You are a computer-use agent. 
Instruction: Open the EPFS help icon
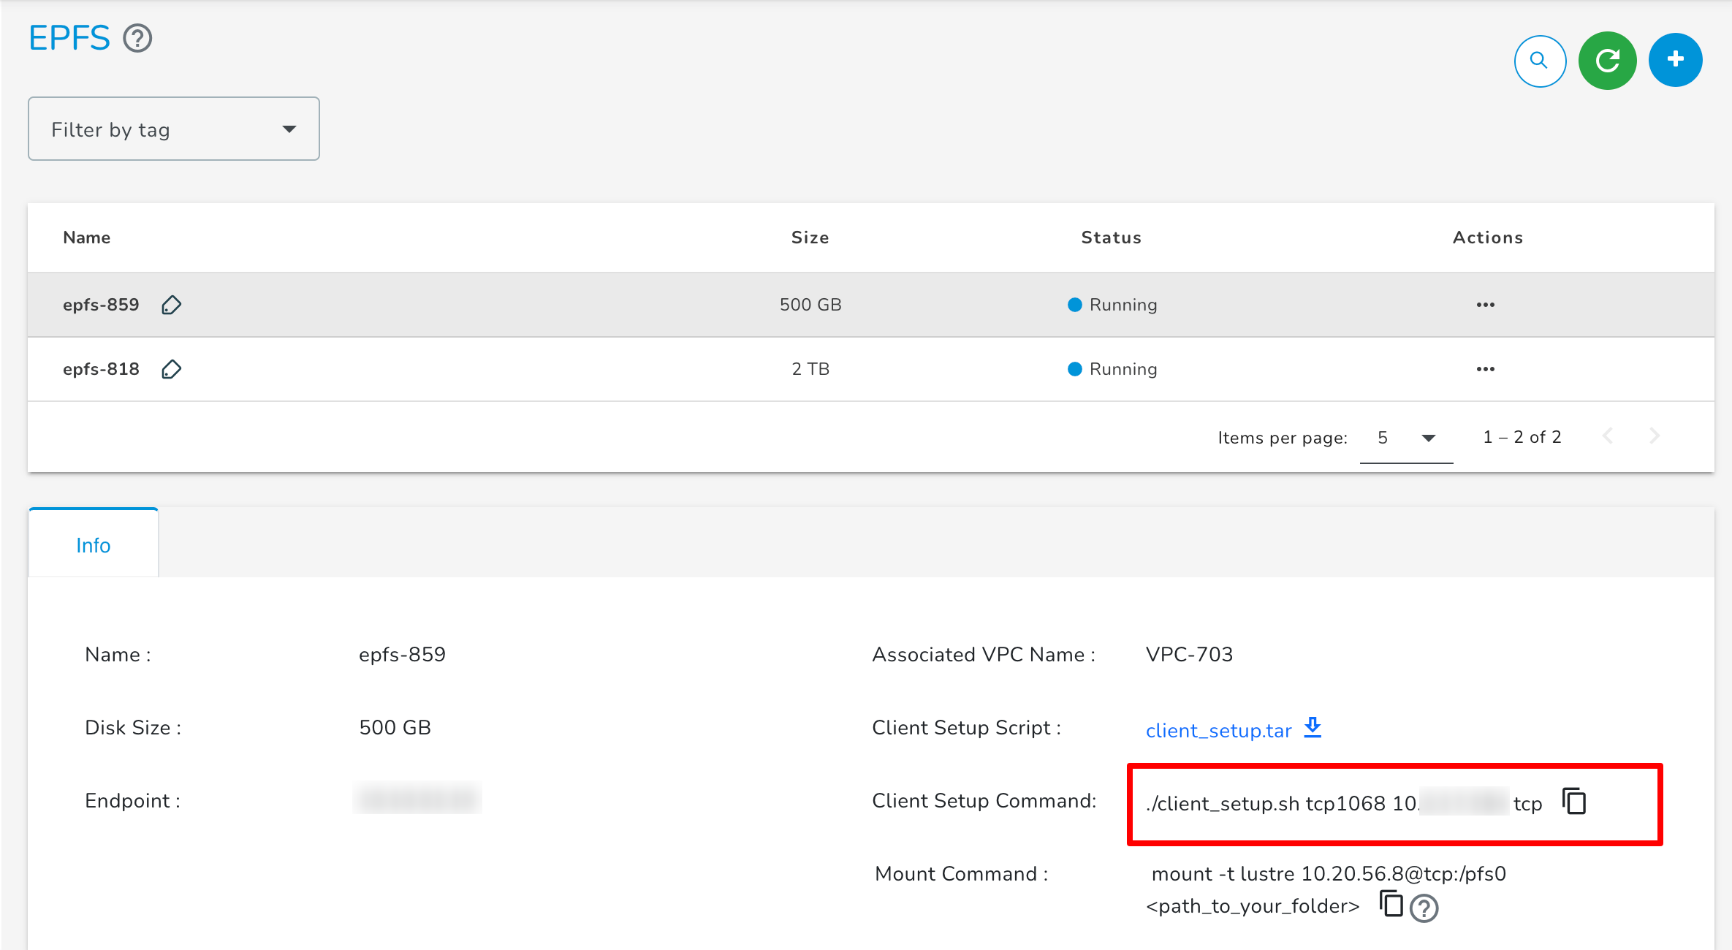[x=137, y=38]
